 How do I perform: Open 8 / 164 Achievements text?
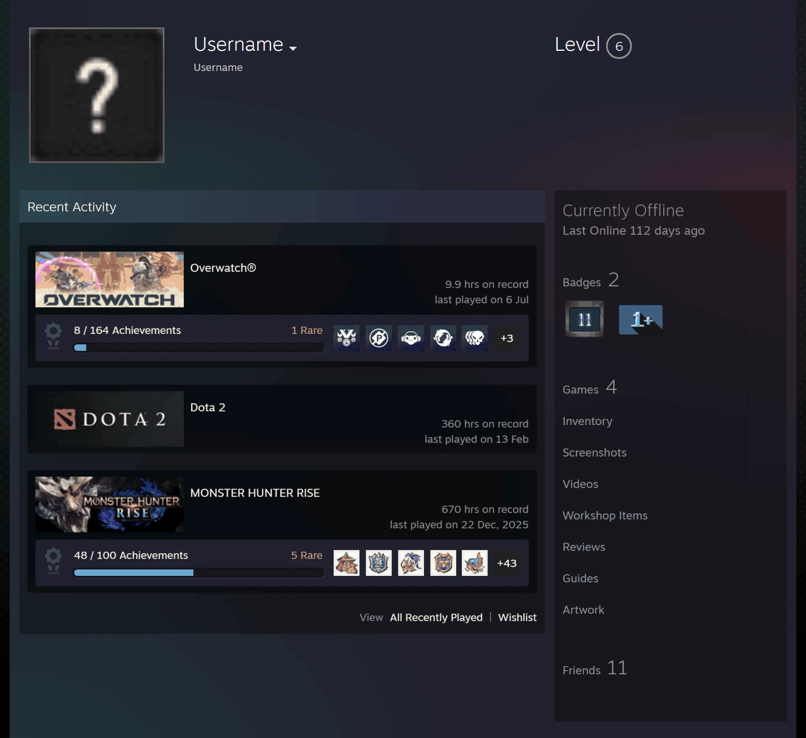[x=127, y=330]
